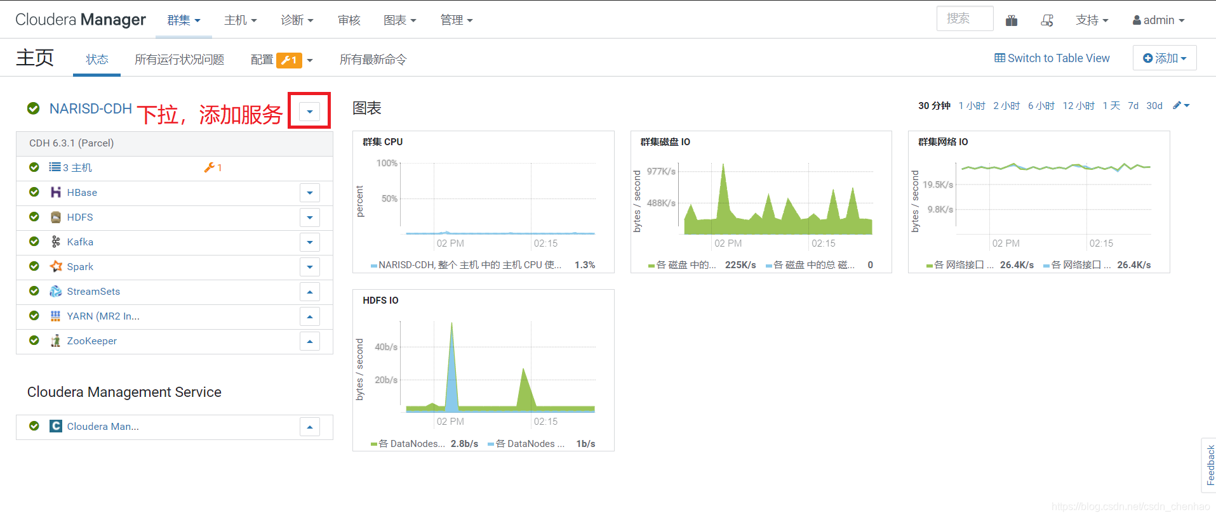Click the chart edit pencil icon
This screenshot has width=1216, height=518.
(x=1181, y=106)
